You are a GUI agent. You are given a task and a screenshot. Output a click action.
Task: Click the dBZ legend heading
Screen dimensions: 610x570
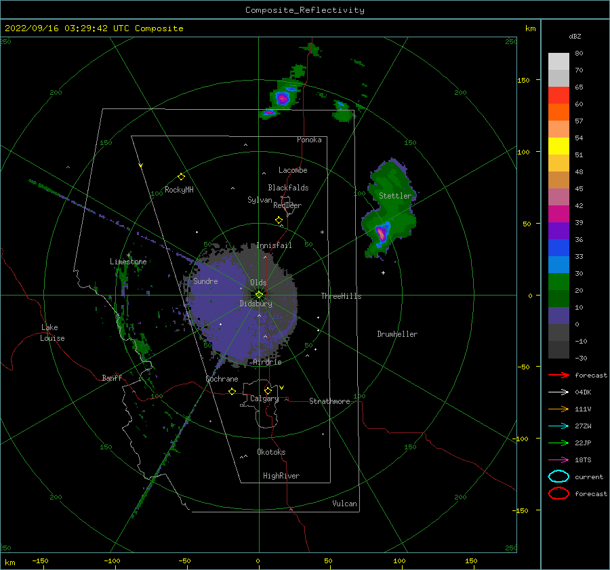575,36
